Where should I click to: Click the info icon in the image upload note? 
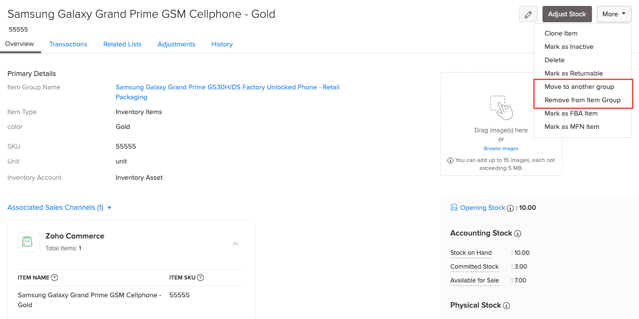click(x=450, y=160)
